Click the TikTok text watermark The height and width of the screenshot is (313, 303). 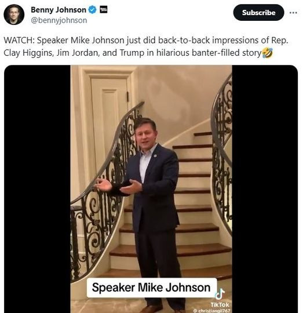pyautogui.click(x=220, y=305)
